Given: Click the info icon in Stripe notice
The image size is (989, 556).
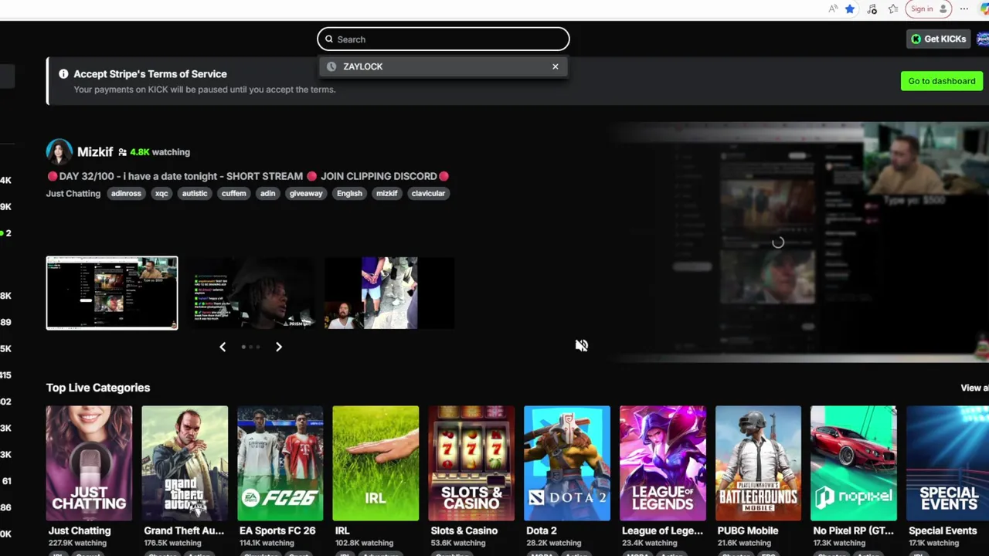Looking at the screenshot, I should click(63, 74).
